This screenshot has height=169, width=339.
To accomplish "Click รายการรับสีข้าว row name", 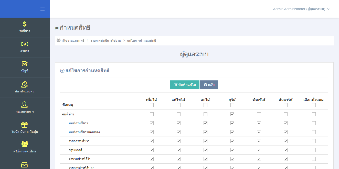I will coord(79,141).
